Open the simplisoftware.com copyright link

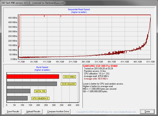coord(106,112)
